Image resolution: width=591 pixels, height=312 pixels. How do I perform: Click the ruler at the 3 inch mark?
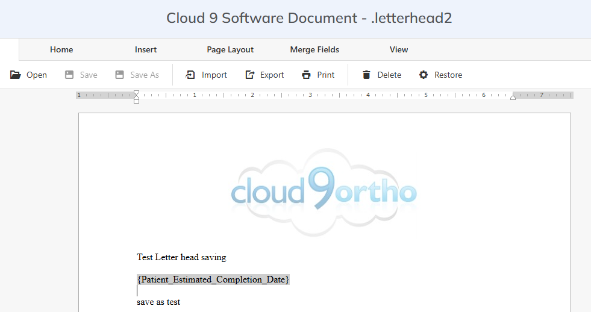pyautogui.click(x=310, y=95)
